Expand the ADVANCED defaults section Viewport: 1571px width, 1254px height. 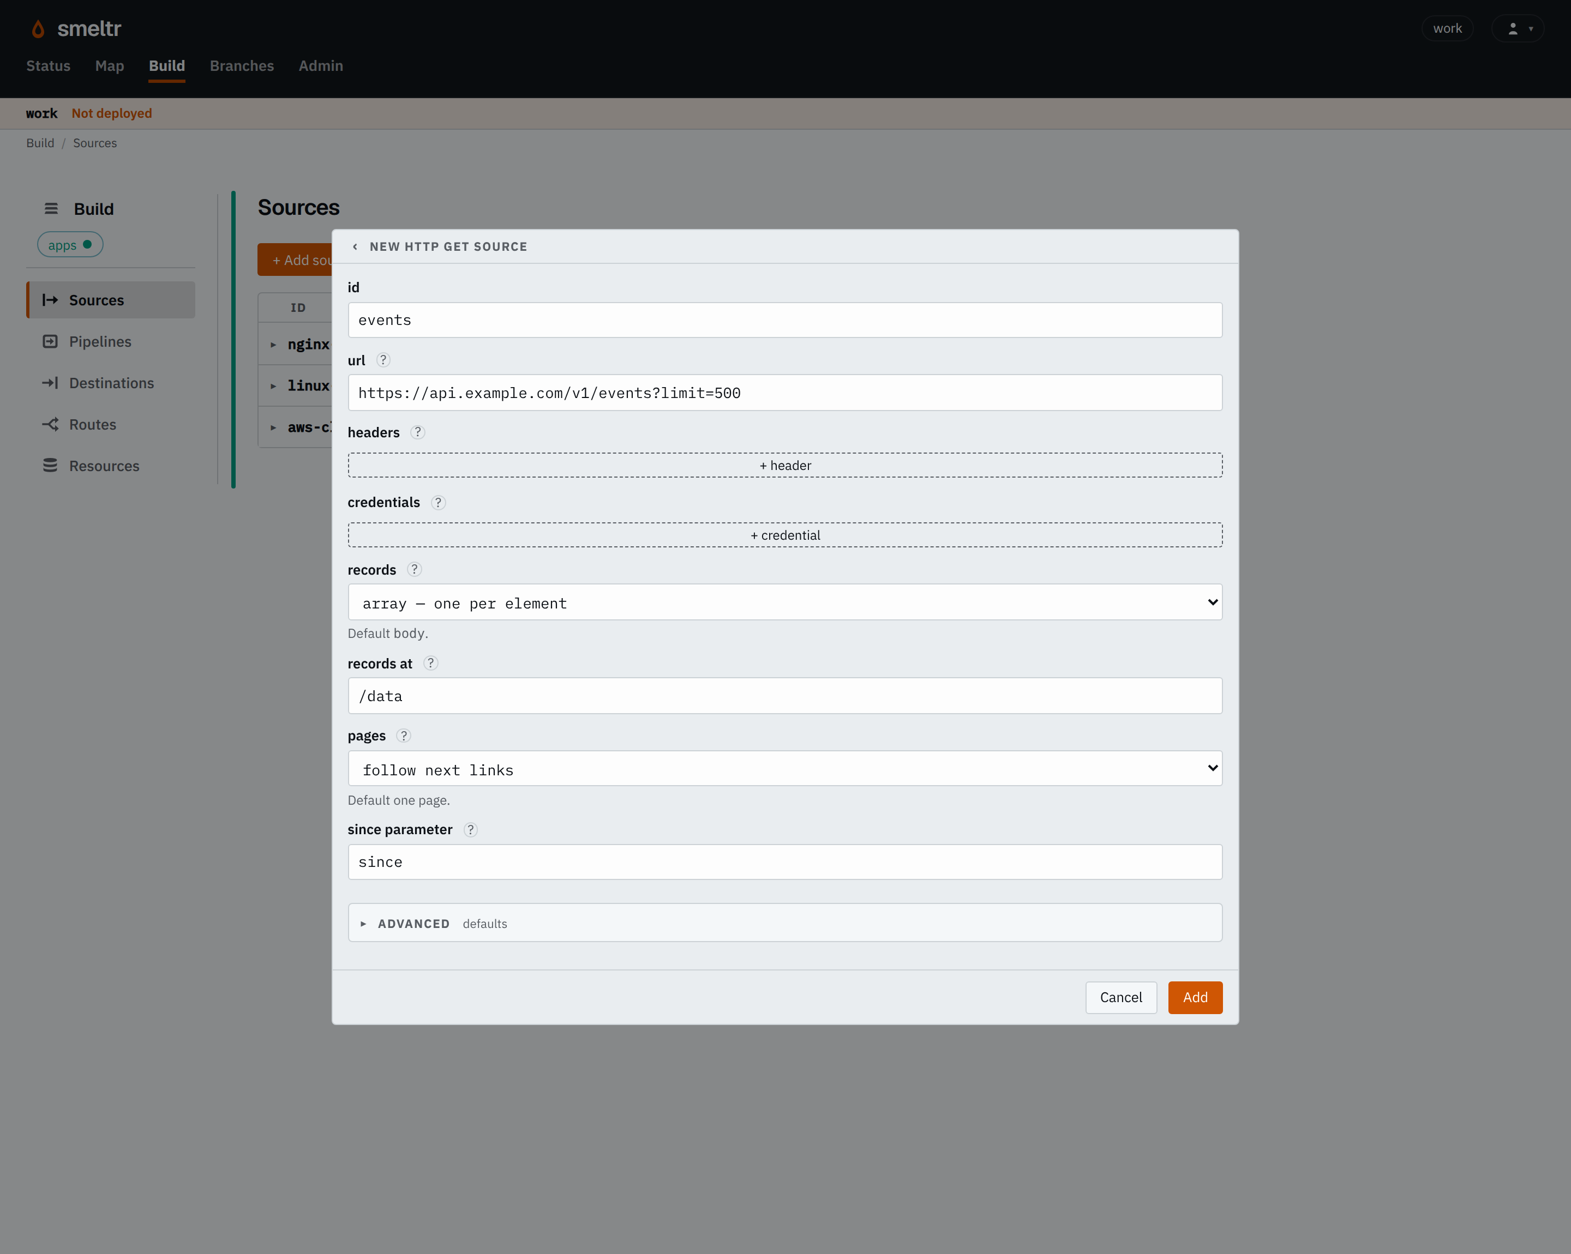pyautogui.click(x=785, y=924)
